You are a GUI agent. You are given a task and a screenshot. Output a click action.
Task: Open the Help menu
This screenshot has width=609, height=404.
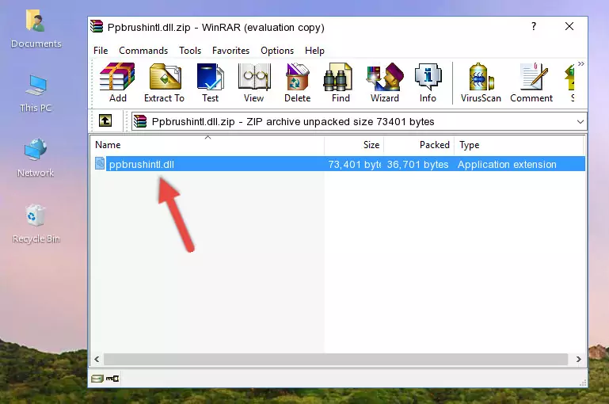click(x=314, y=51)
